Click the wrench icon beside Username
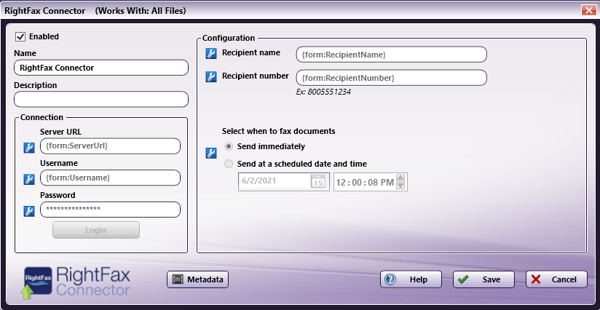600x310 pixels. pos(29,179)
